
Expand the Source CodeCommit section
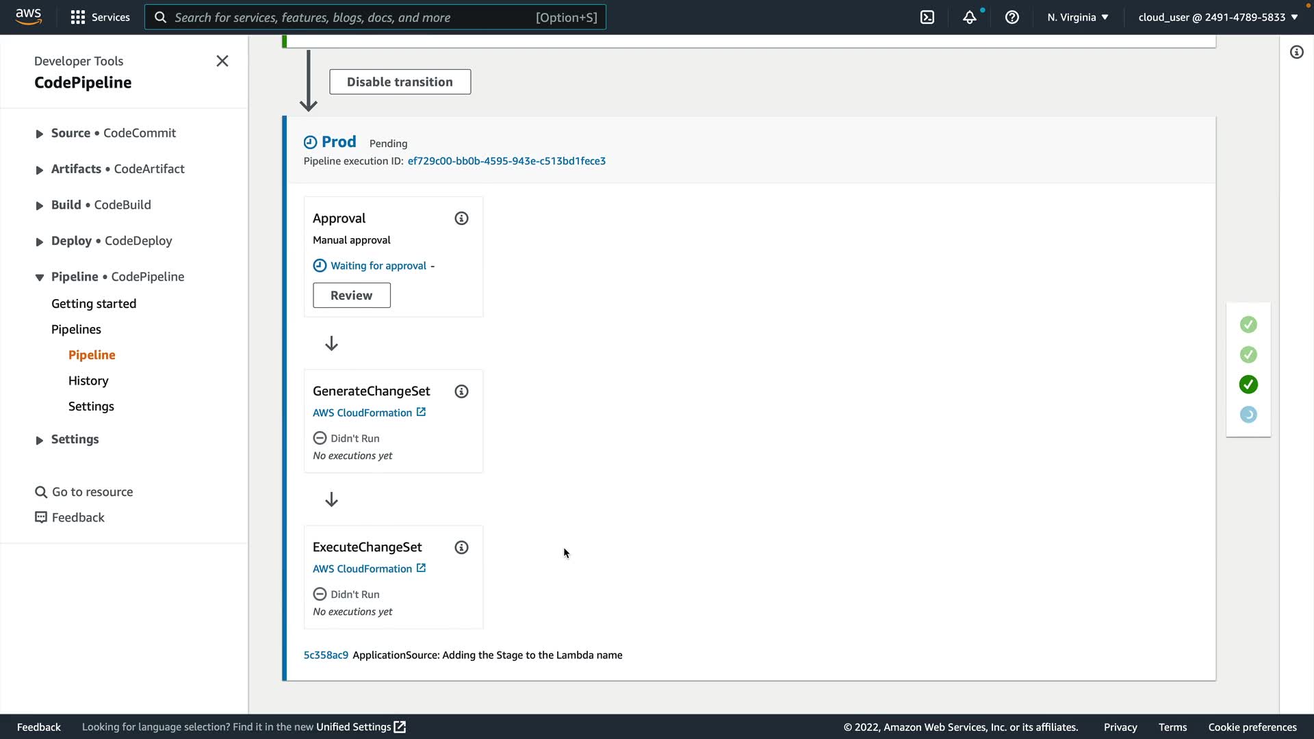[x=39, y=133]
